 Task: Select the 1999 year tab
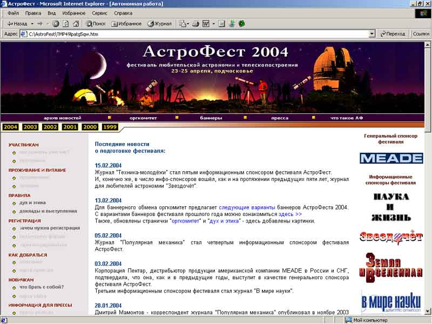tap(110, 127)
